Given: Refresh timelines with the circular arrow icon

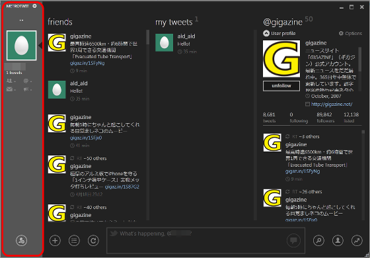Looking at the screenshot, I should 93,241.
